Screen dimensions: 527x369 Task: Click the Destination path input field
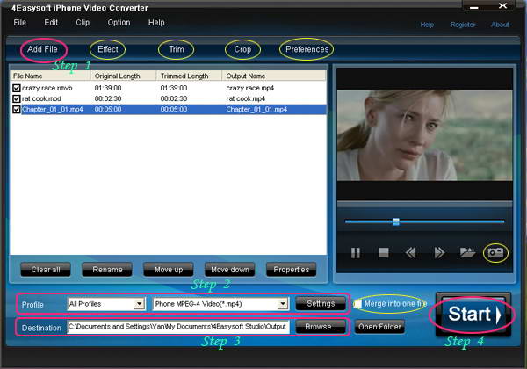coord(178,327)
